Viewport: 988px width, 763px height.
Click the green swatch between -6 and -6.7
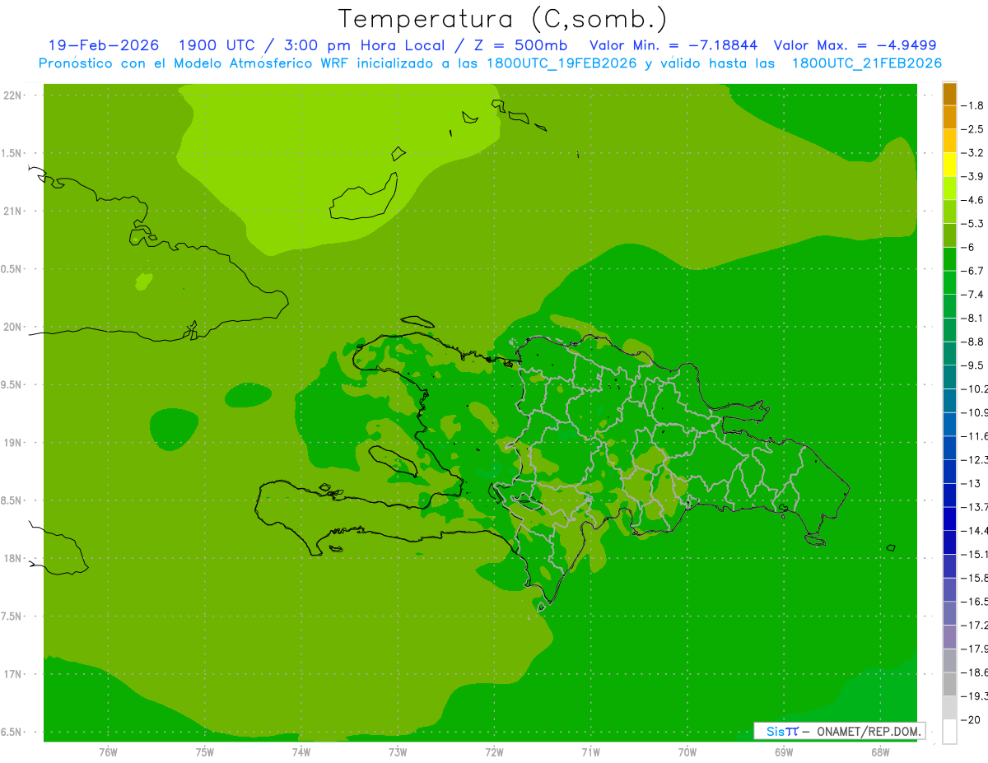point(949,259)
